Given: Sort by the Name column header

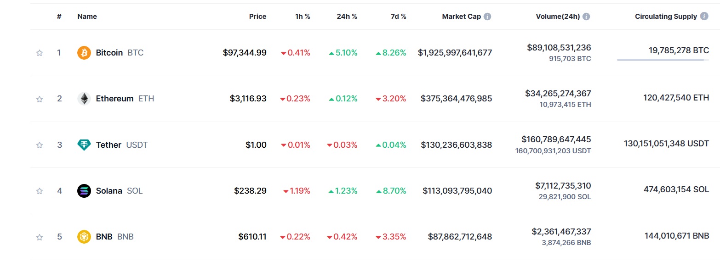Looking at the screenshot, I should click(87, 17).
